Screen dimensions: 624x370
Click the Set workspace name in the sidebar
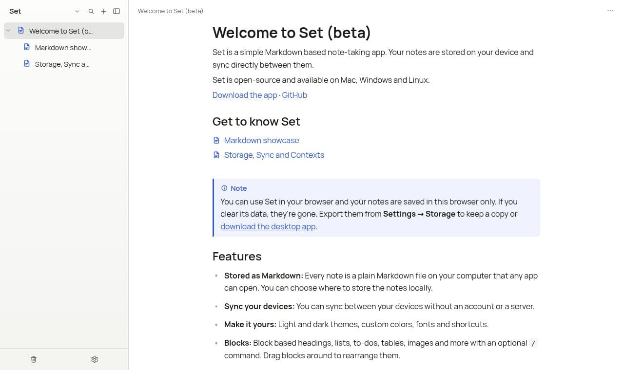tap(15, 11)
